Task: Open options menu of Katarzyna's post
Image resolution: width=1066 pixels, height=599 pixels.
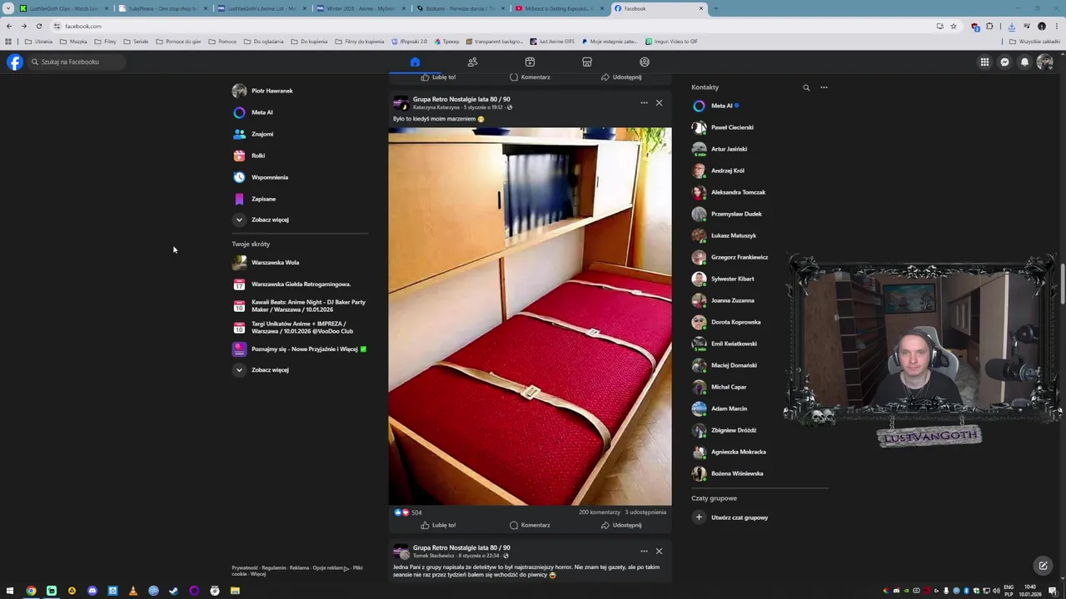Action: tap(644, 103)
